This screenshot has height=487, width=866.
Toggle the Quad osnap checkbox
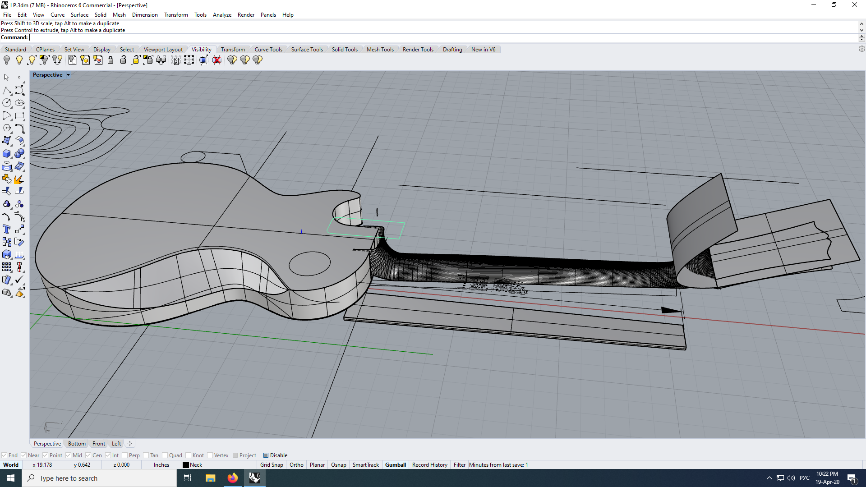tap(165, 455)
